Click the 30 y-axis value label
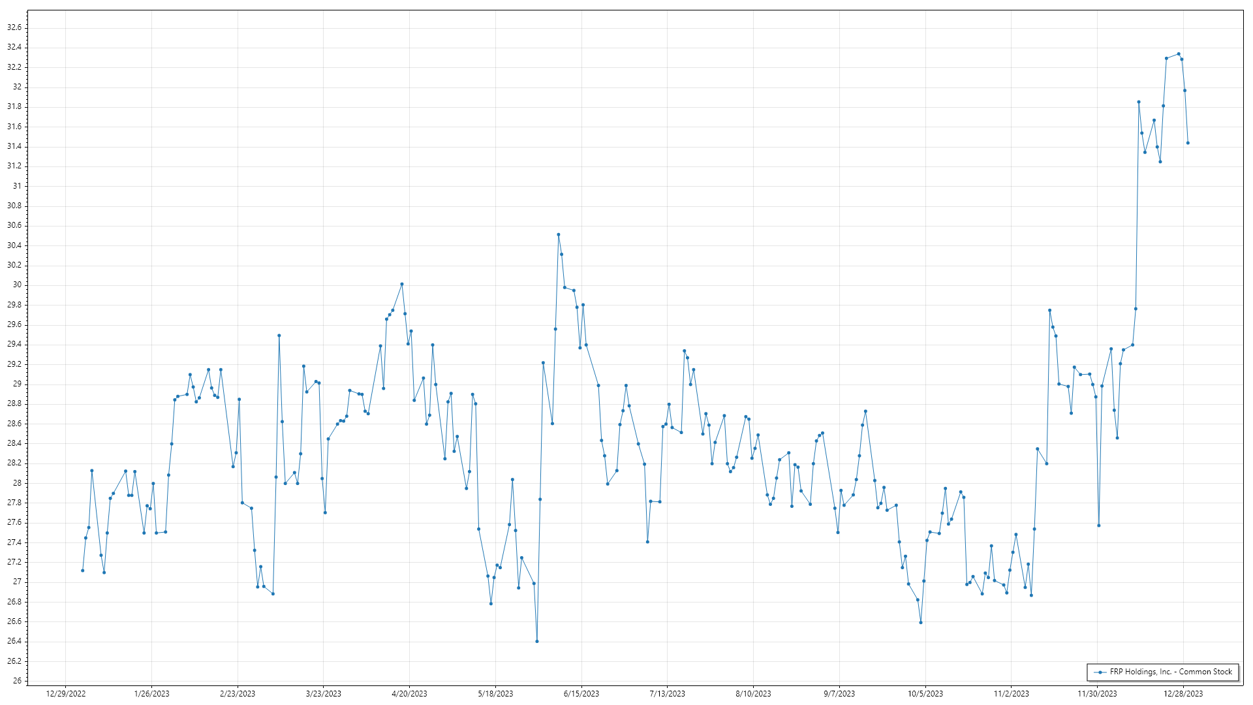Screen dimensions: 1253x705 tap(17, 285)
